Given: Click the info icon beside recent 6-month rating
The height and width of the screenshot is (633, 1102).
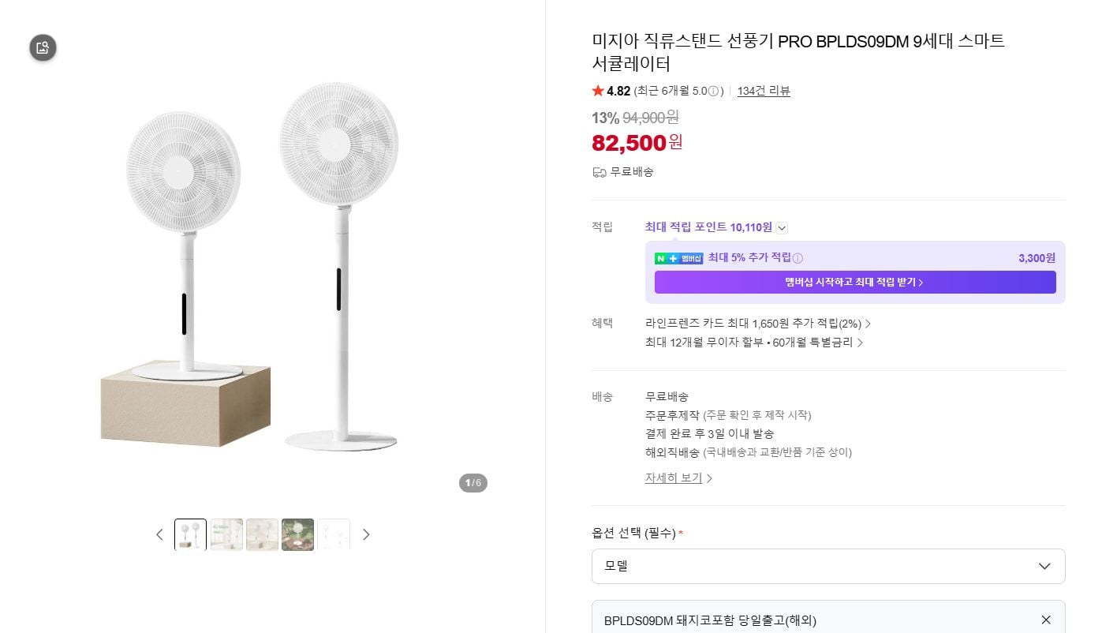Looking at the screenshot, I should tap(713, 92).
